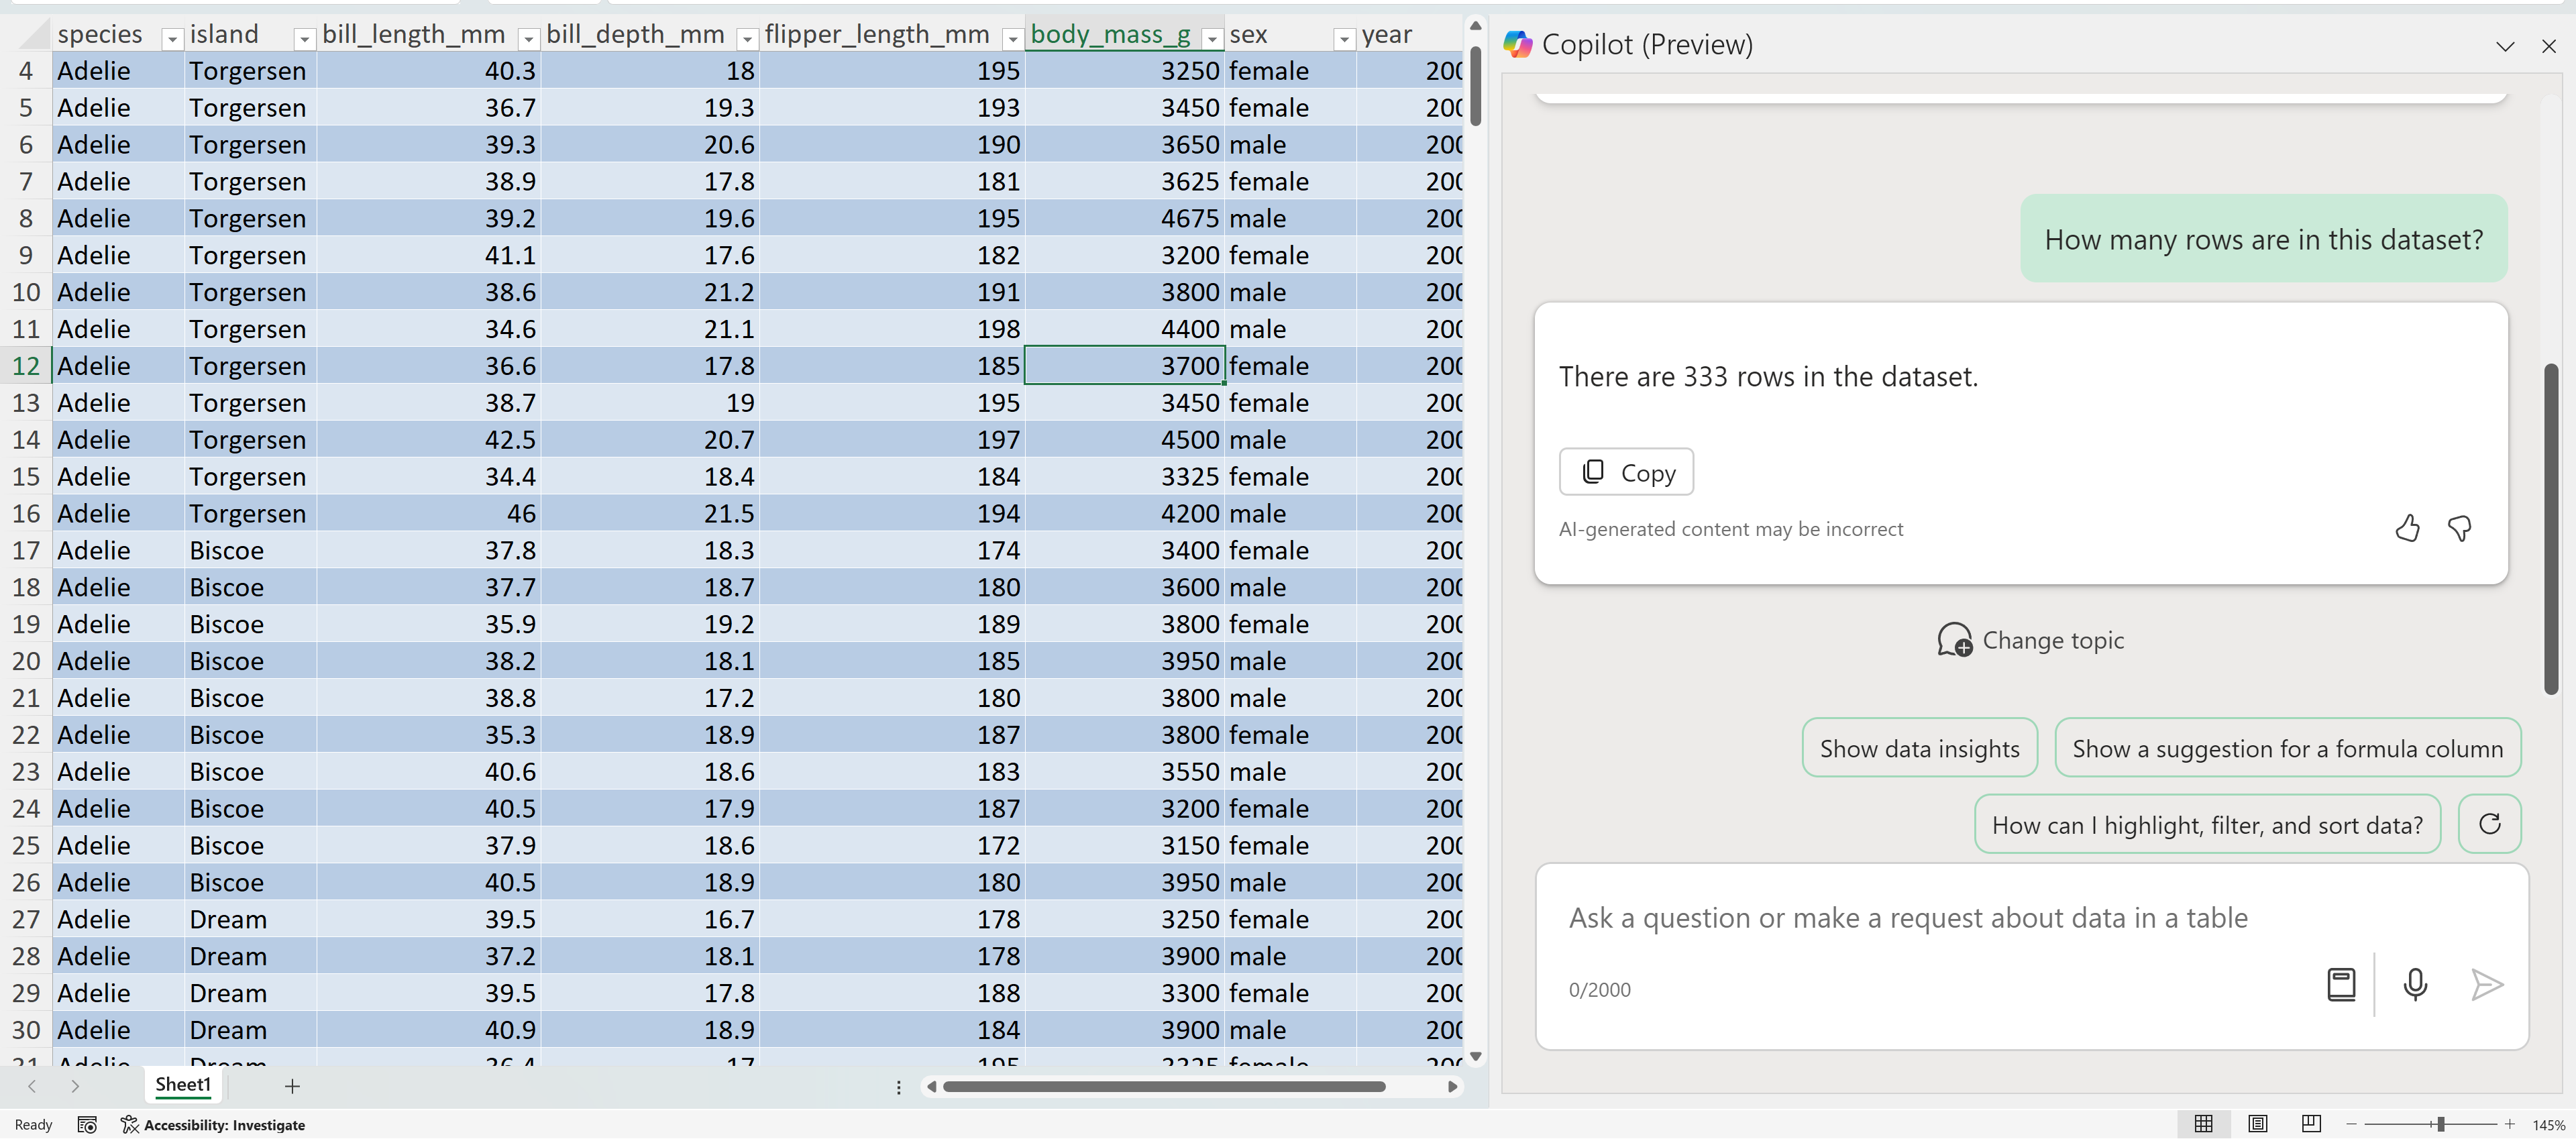Screen dimensions: 2576x1139
Task: Click Show data insights suggestion
Action: [1919, 748]
